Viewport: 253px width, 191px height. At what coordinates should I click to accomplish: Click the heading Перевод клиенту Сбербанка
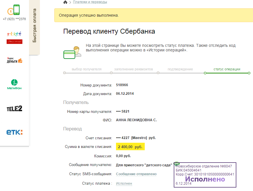click(x=109, y=31)
